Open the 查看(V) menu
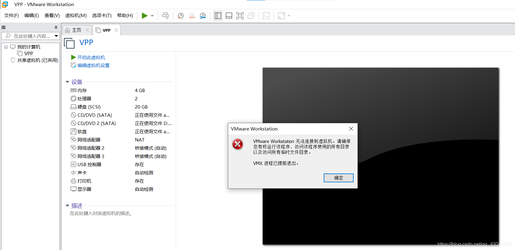The image size is (515, 250). click(52, 16)
